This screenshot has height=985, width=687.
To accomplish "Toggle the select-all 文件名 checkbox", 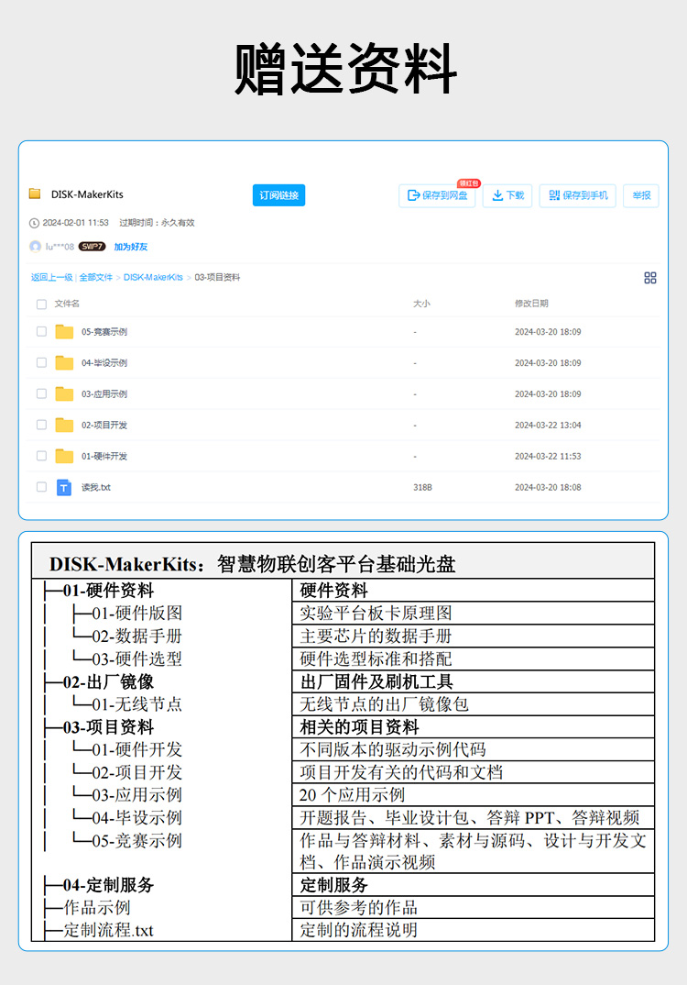I will pyautogui.click(x=41, y=304).
